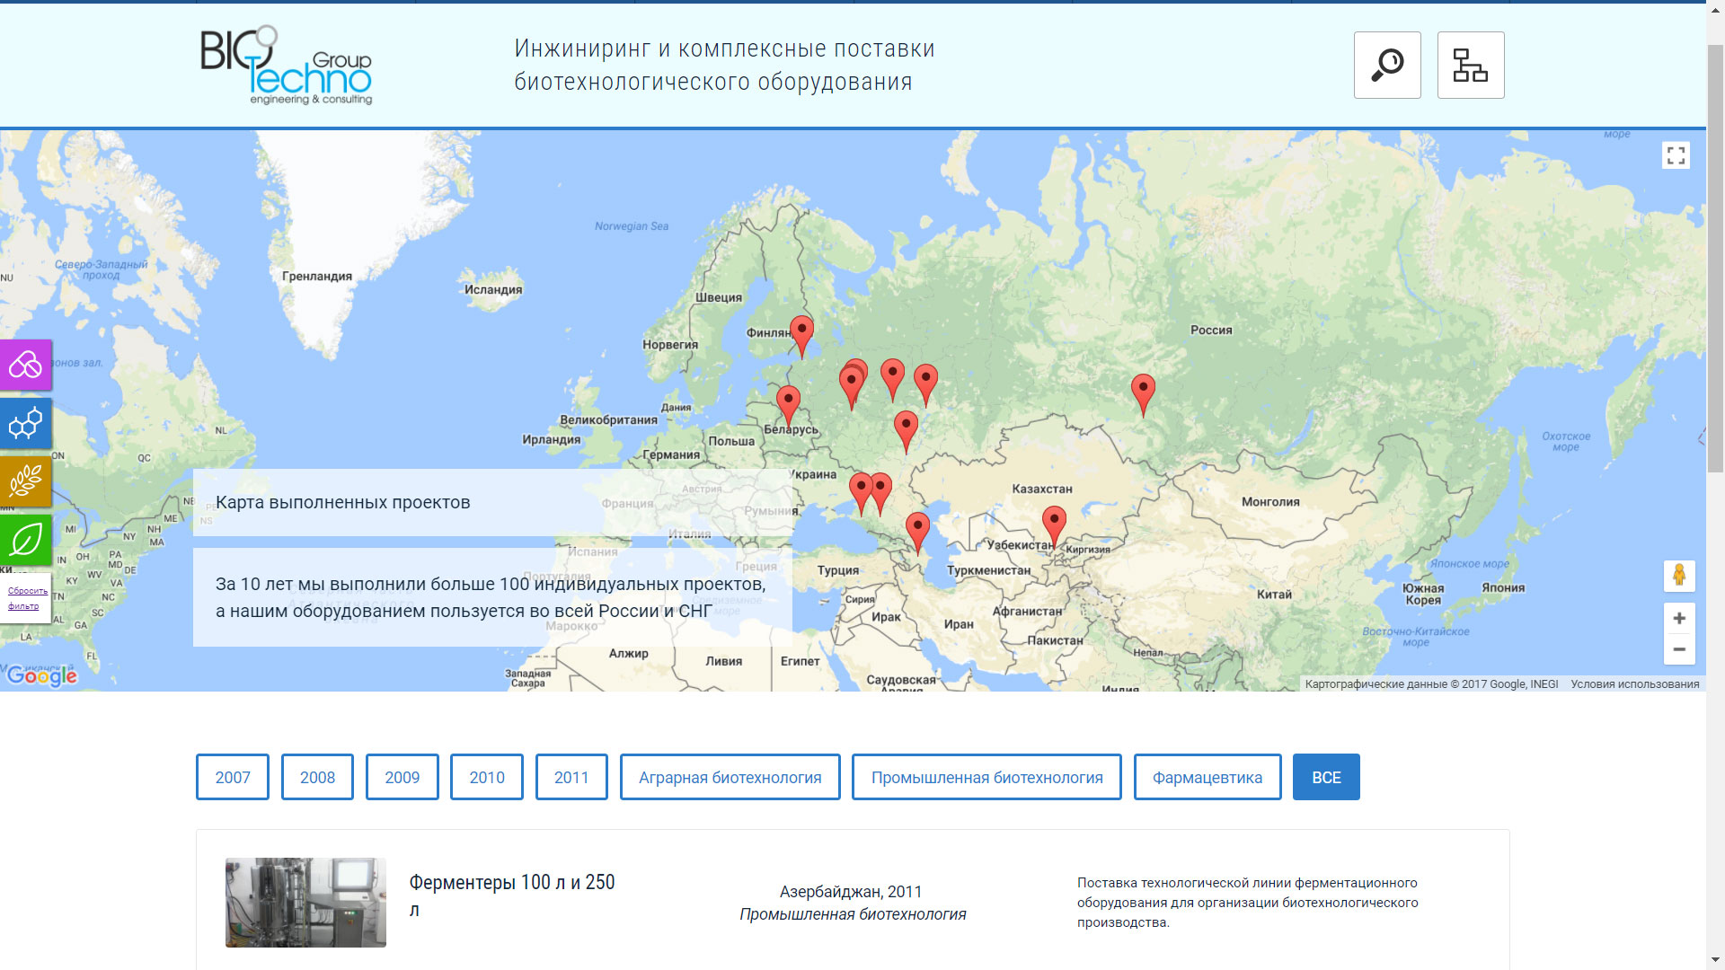This screenshot has height=970, width=1725.
Task: Open the sitemap structure icon
Action: tap(1471, 65)
